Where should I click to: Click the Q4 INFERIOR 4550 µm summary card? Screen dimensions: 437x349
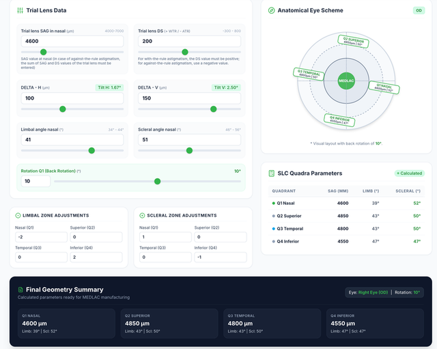click(x=375, y=323)
